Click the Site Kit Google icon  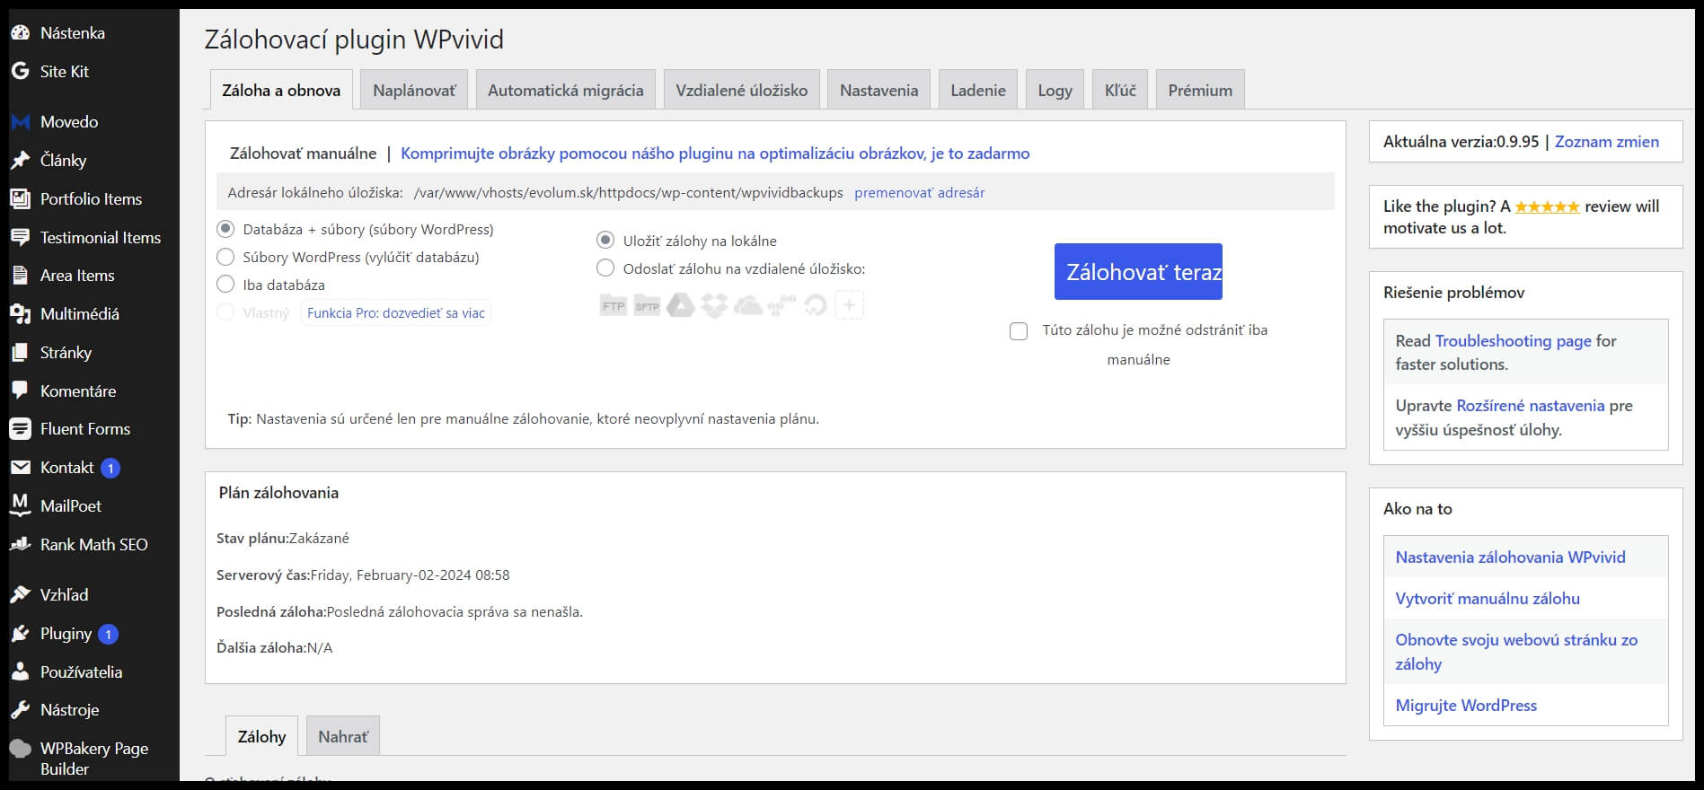(20, 72)
